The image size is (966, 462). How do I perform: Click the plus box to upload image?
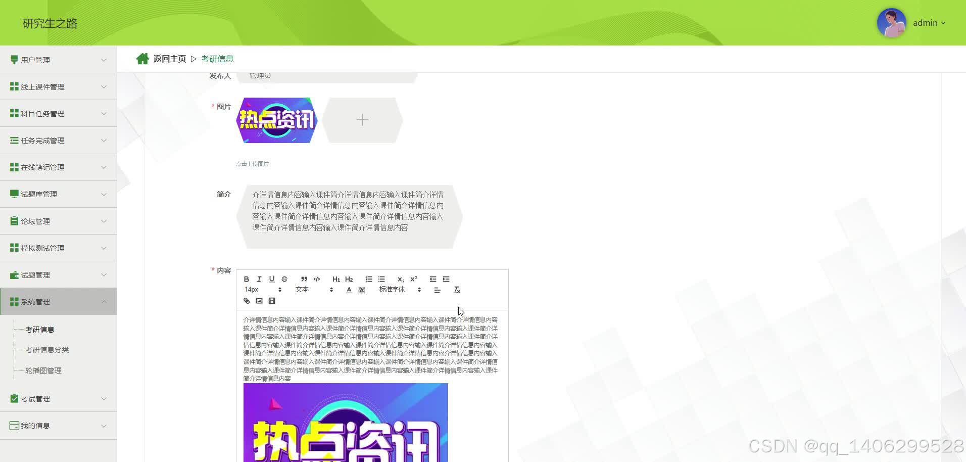[x=362, y=120]
